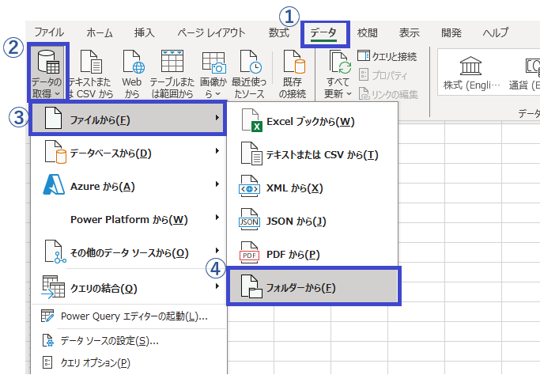Open the 数式 ribbon tab
The height and width of the screenshot is (375, 540).
(278, 32)
